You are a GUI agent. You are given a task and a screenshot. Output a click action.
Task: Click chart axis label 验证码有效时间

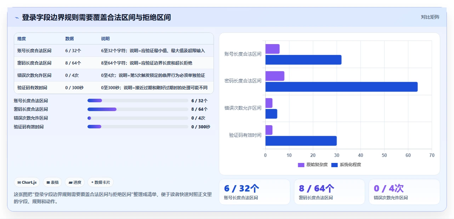click(245, 135)
